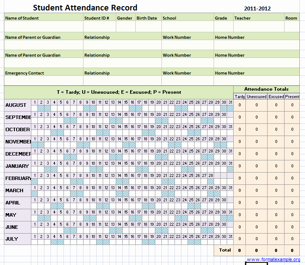This screenshot has width=305, height=265.
Task: Select March Excused total cell
Action: point(276,190)
